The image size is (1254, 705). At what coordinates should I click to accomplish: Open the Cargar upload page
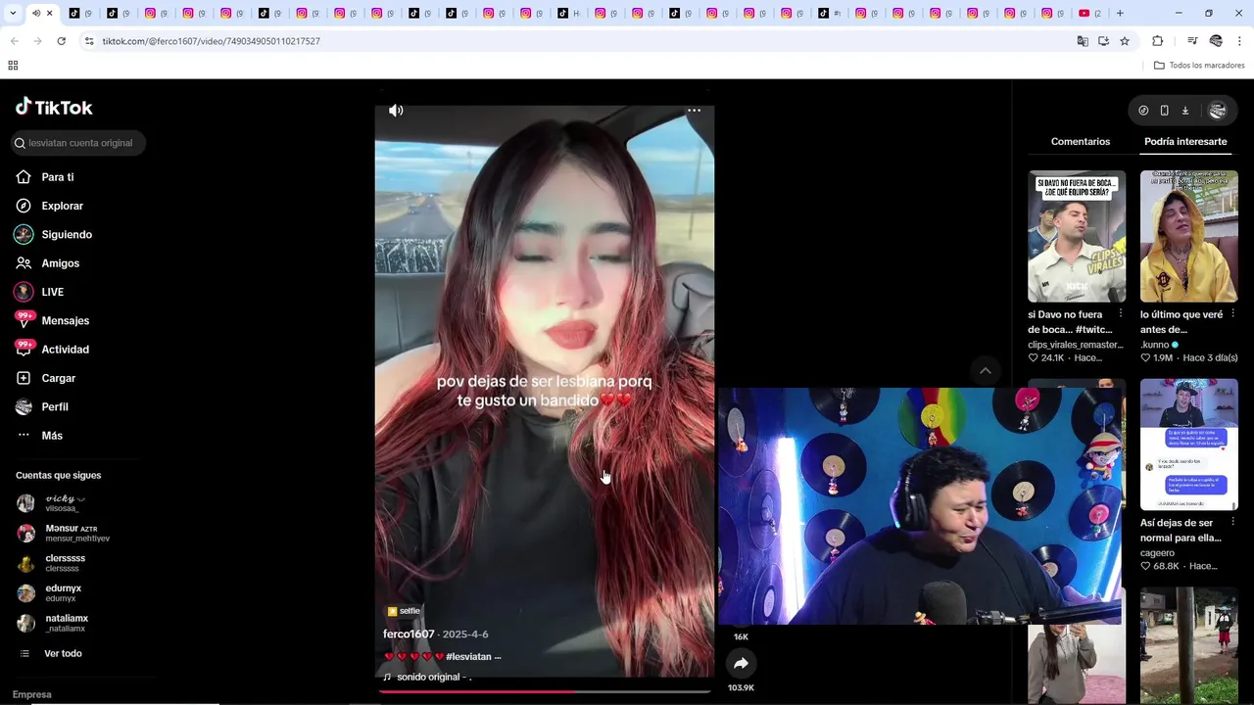coord(46,378)
